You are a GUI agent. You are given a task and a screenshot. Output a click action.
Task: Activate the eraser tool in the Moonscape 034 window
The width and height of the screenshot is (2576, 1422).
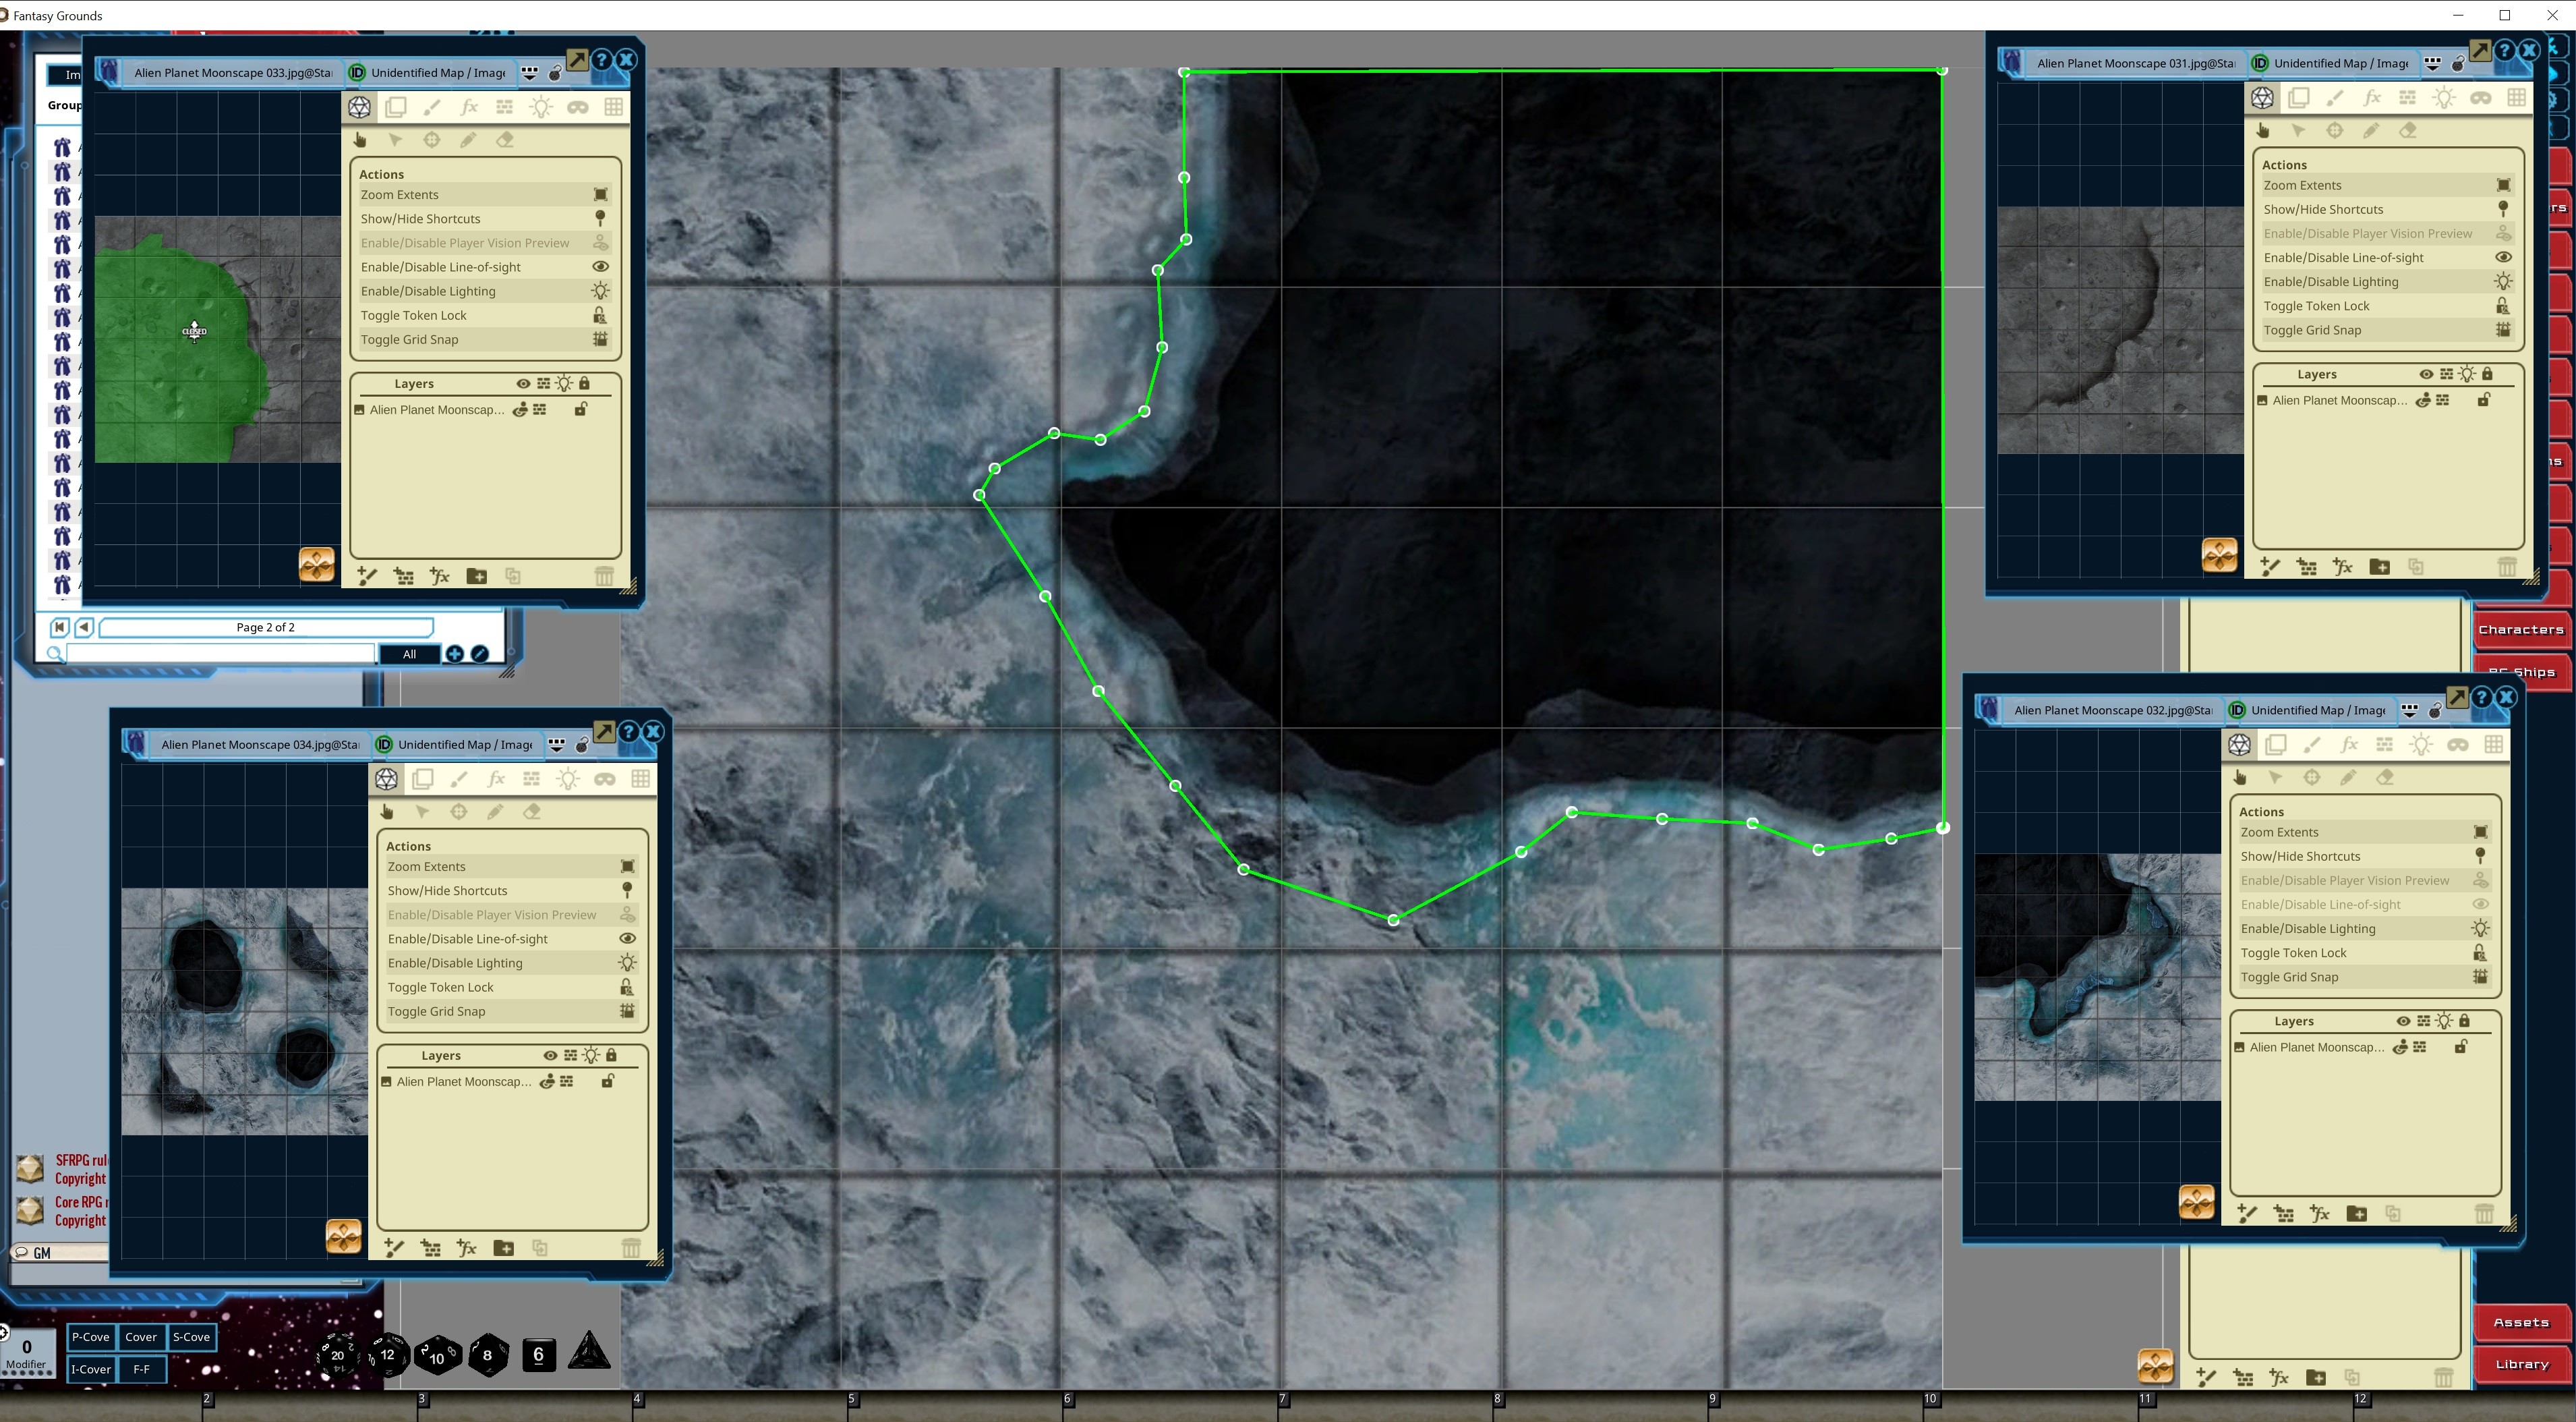[x=531, y=811]
